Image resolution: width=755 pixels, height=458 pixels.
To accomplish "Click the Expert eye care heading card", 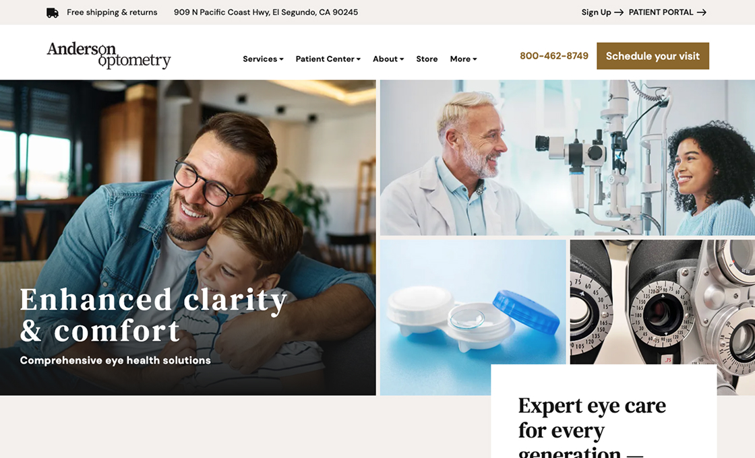I will tap(604, 412).
